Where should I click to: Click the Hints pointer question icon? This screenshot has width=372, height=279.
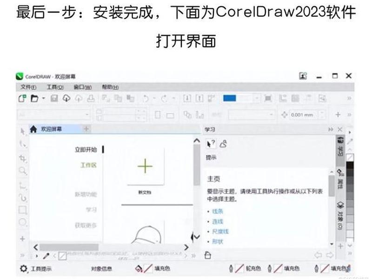point(211,144)
